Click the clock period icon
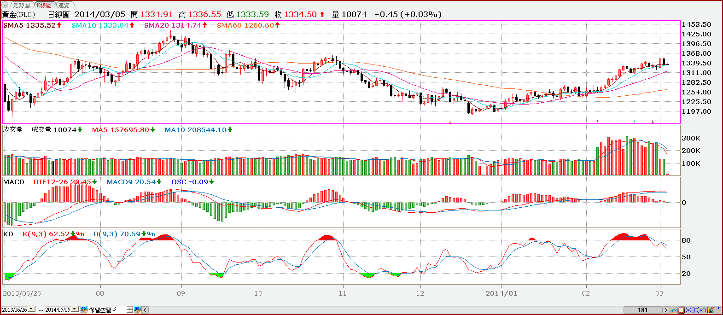 (x=681, y=310)
